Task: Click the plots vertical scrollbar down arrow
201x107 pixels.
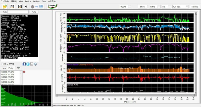Action: (196, 92)
